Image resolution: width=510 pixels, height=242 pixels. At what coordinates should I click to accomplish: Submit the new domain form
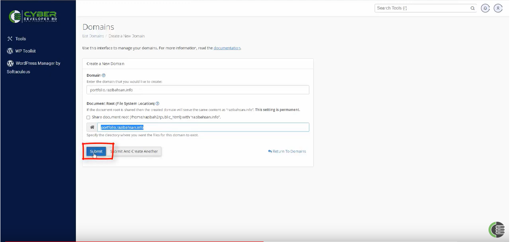[x=96, y=151]
